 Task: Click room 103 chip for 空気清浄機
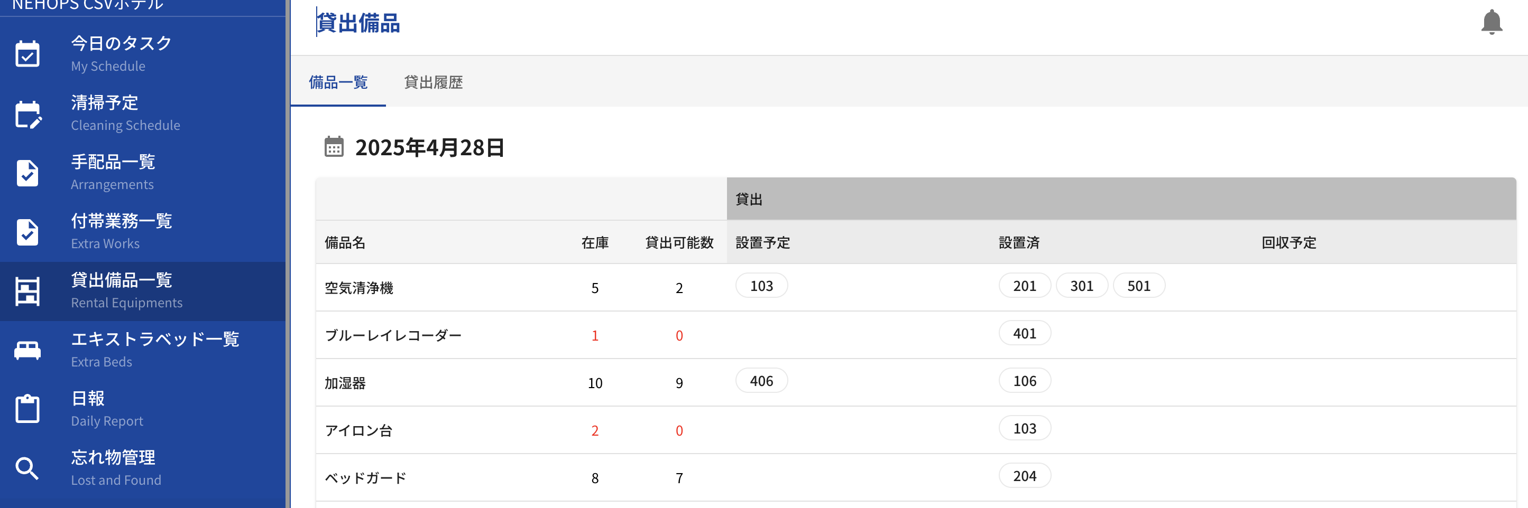(x=761, y=286)
